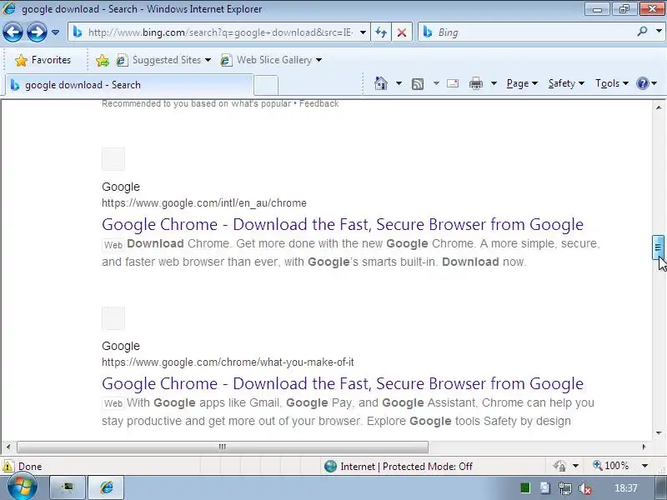Click the Help question mark icon
This screenshot has height=500, width=667.
pos(642,83)
